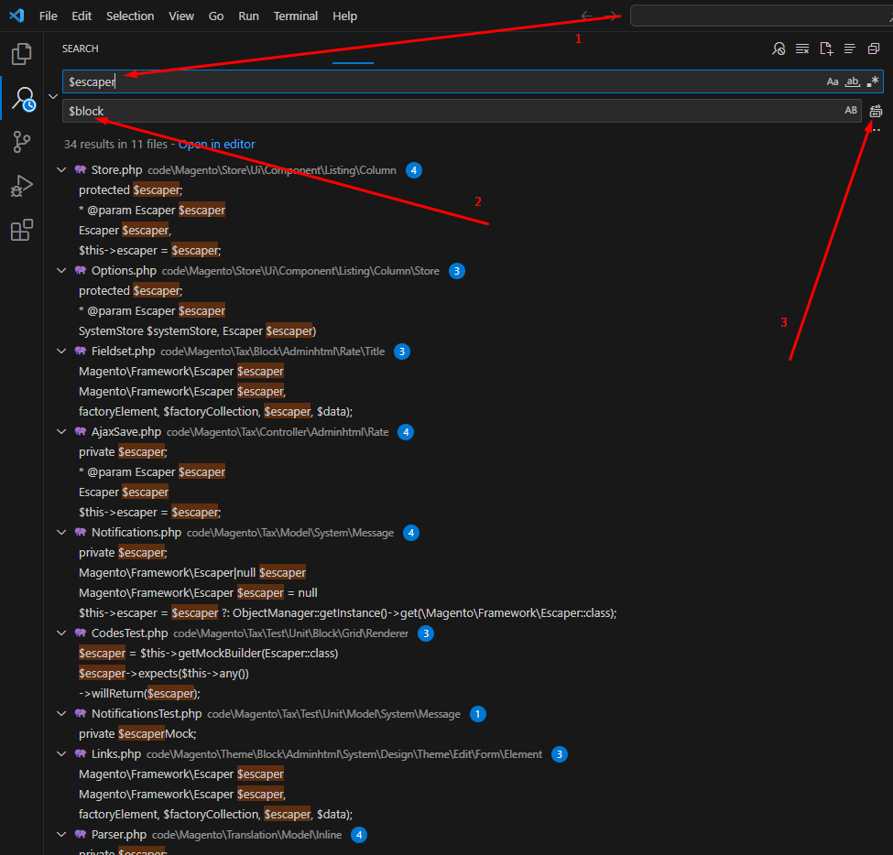Open the Search view in activity bar
Screen dimensions: 893x855
pos(23,100)
